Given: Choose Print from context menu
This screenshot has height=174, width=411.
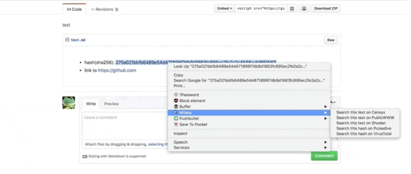Looking at the screenshot, I should point(249,86).
